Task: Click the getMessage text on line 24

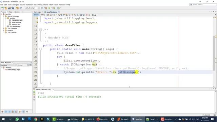Action: click(x=126, y=72)
